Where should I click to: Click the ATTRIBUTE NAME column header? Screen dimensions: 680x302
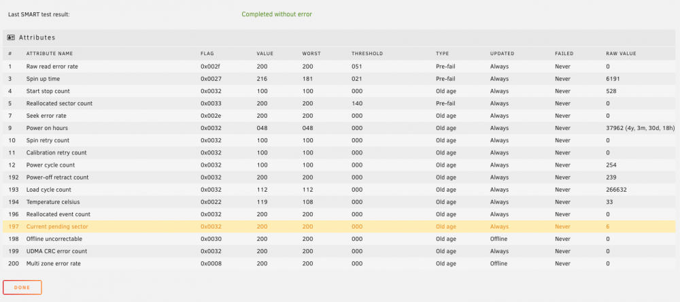tap(50, 54)
